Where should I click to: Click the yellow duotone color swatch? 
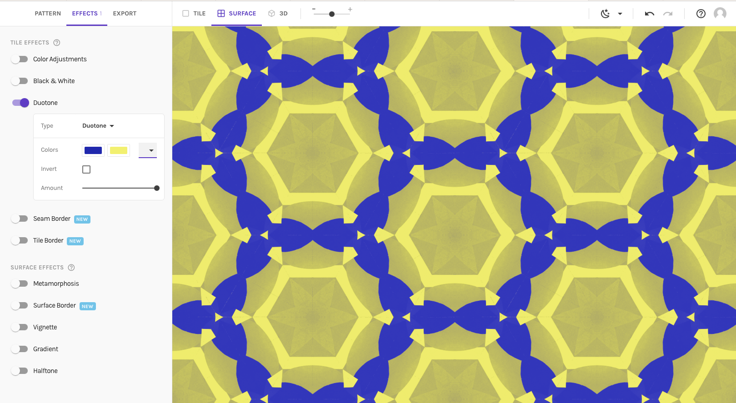pyautogui.click(x=119, y=150)
